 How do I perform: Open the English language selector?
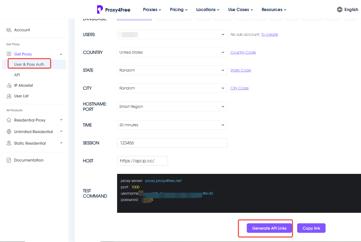point(351,9)
